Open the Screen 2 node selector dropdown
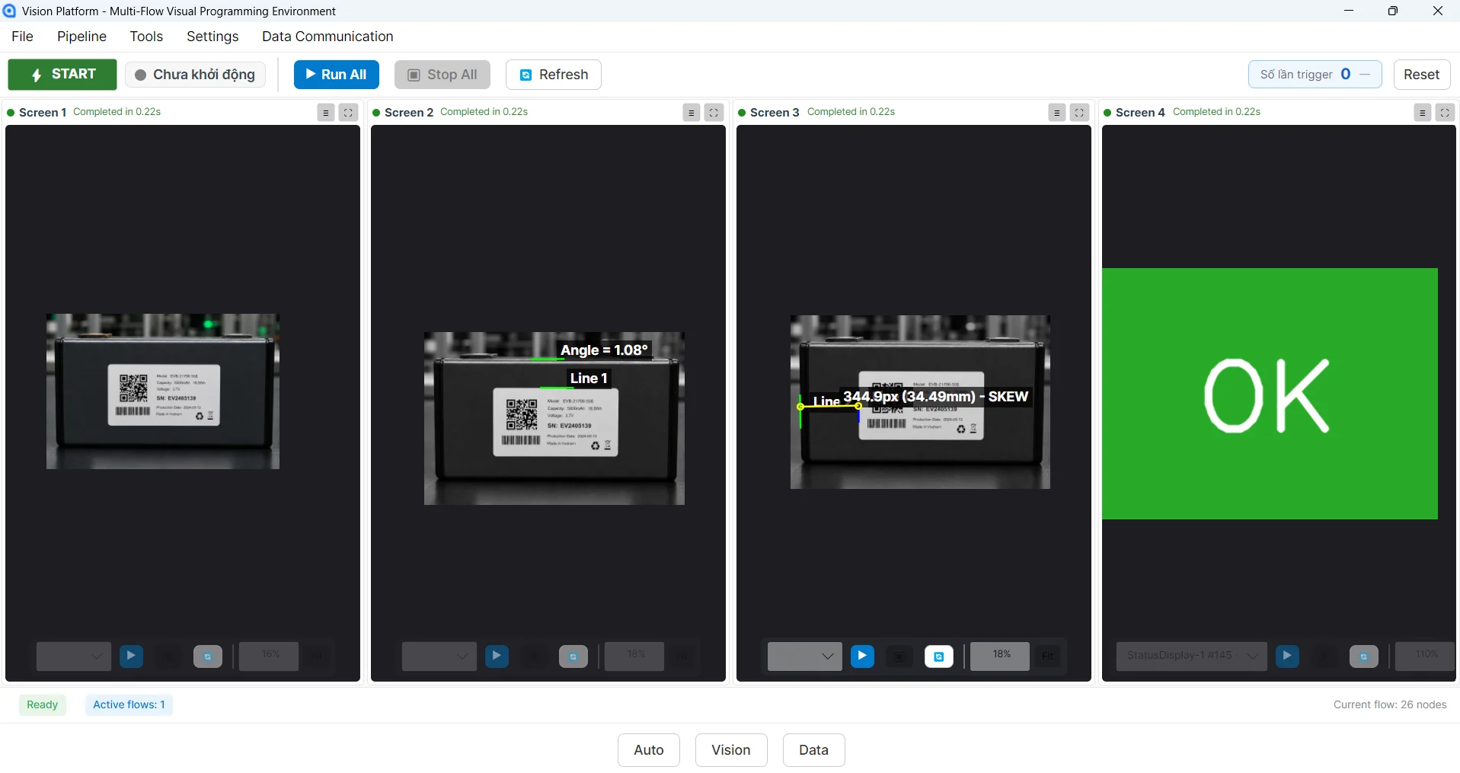 coord(439,656)
